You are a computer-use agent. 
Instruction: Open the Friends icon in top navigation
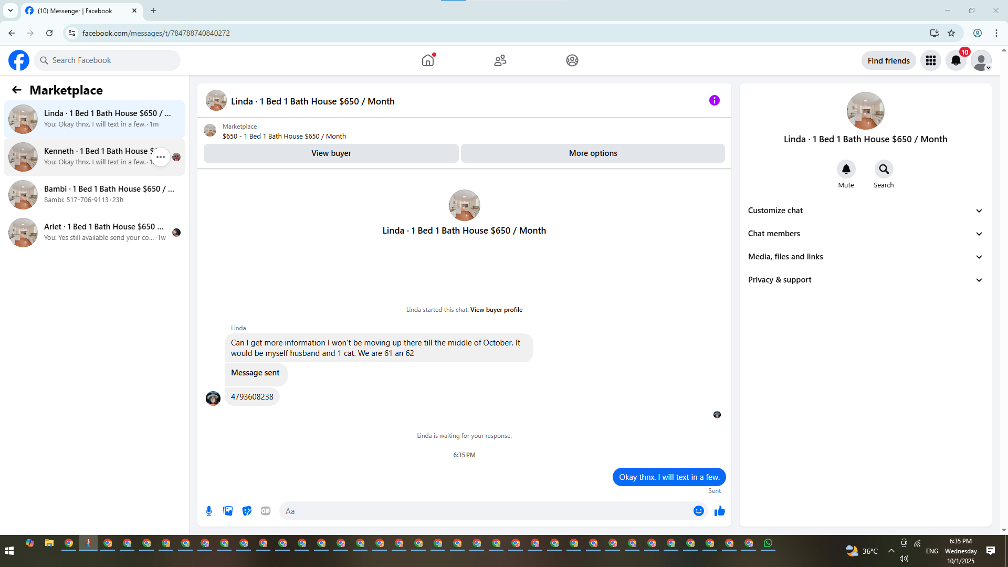(500, 60)
